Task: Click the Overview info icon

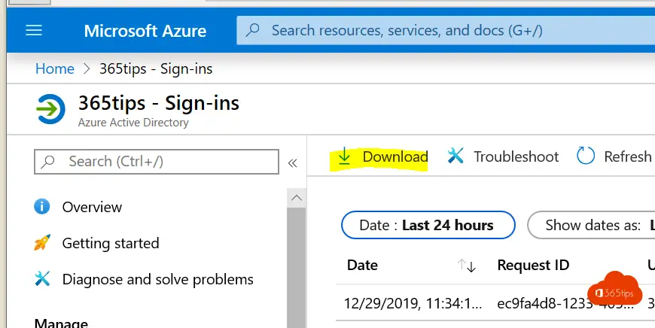Action: coord(41,207)
